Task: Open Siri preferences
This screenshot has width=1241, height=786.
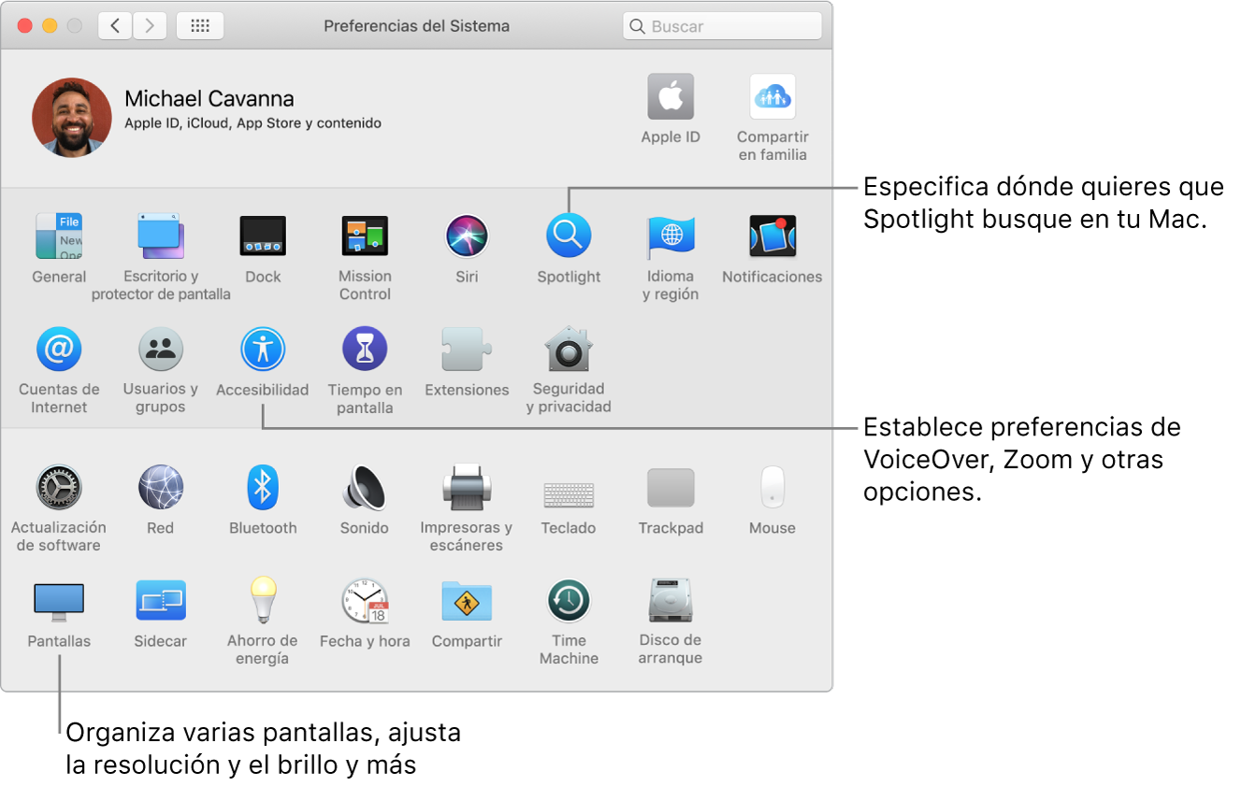Action: pos(467,236)
